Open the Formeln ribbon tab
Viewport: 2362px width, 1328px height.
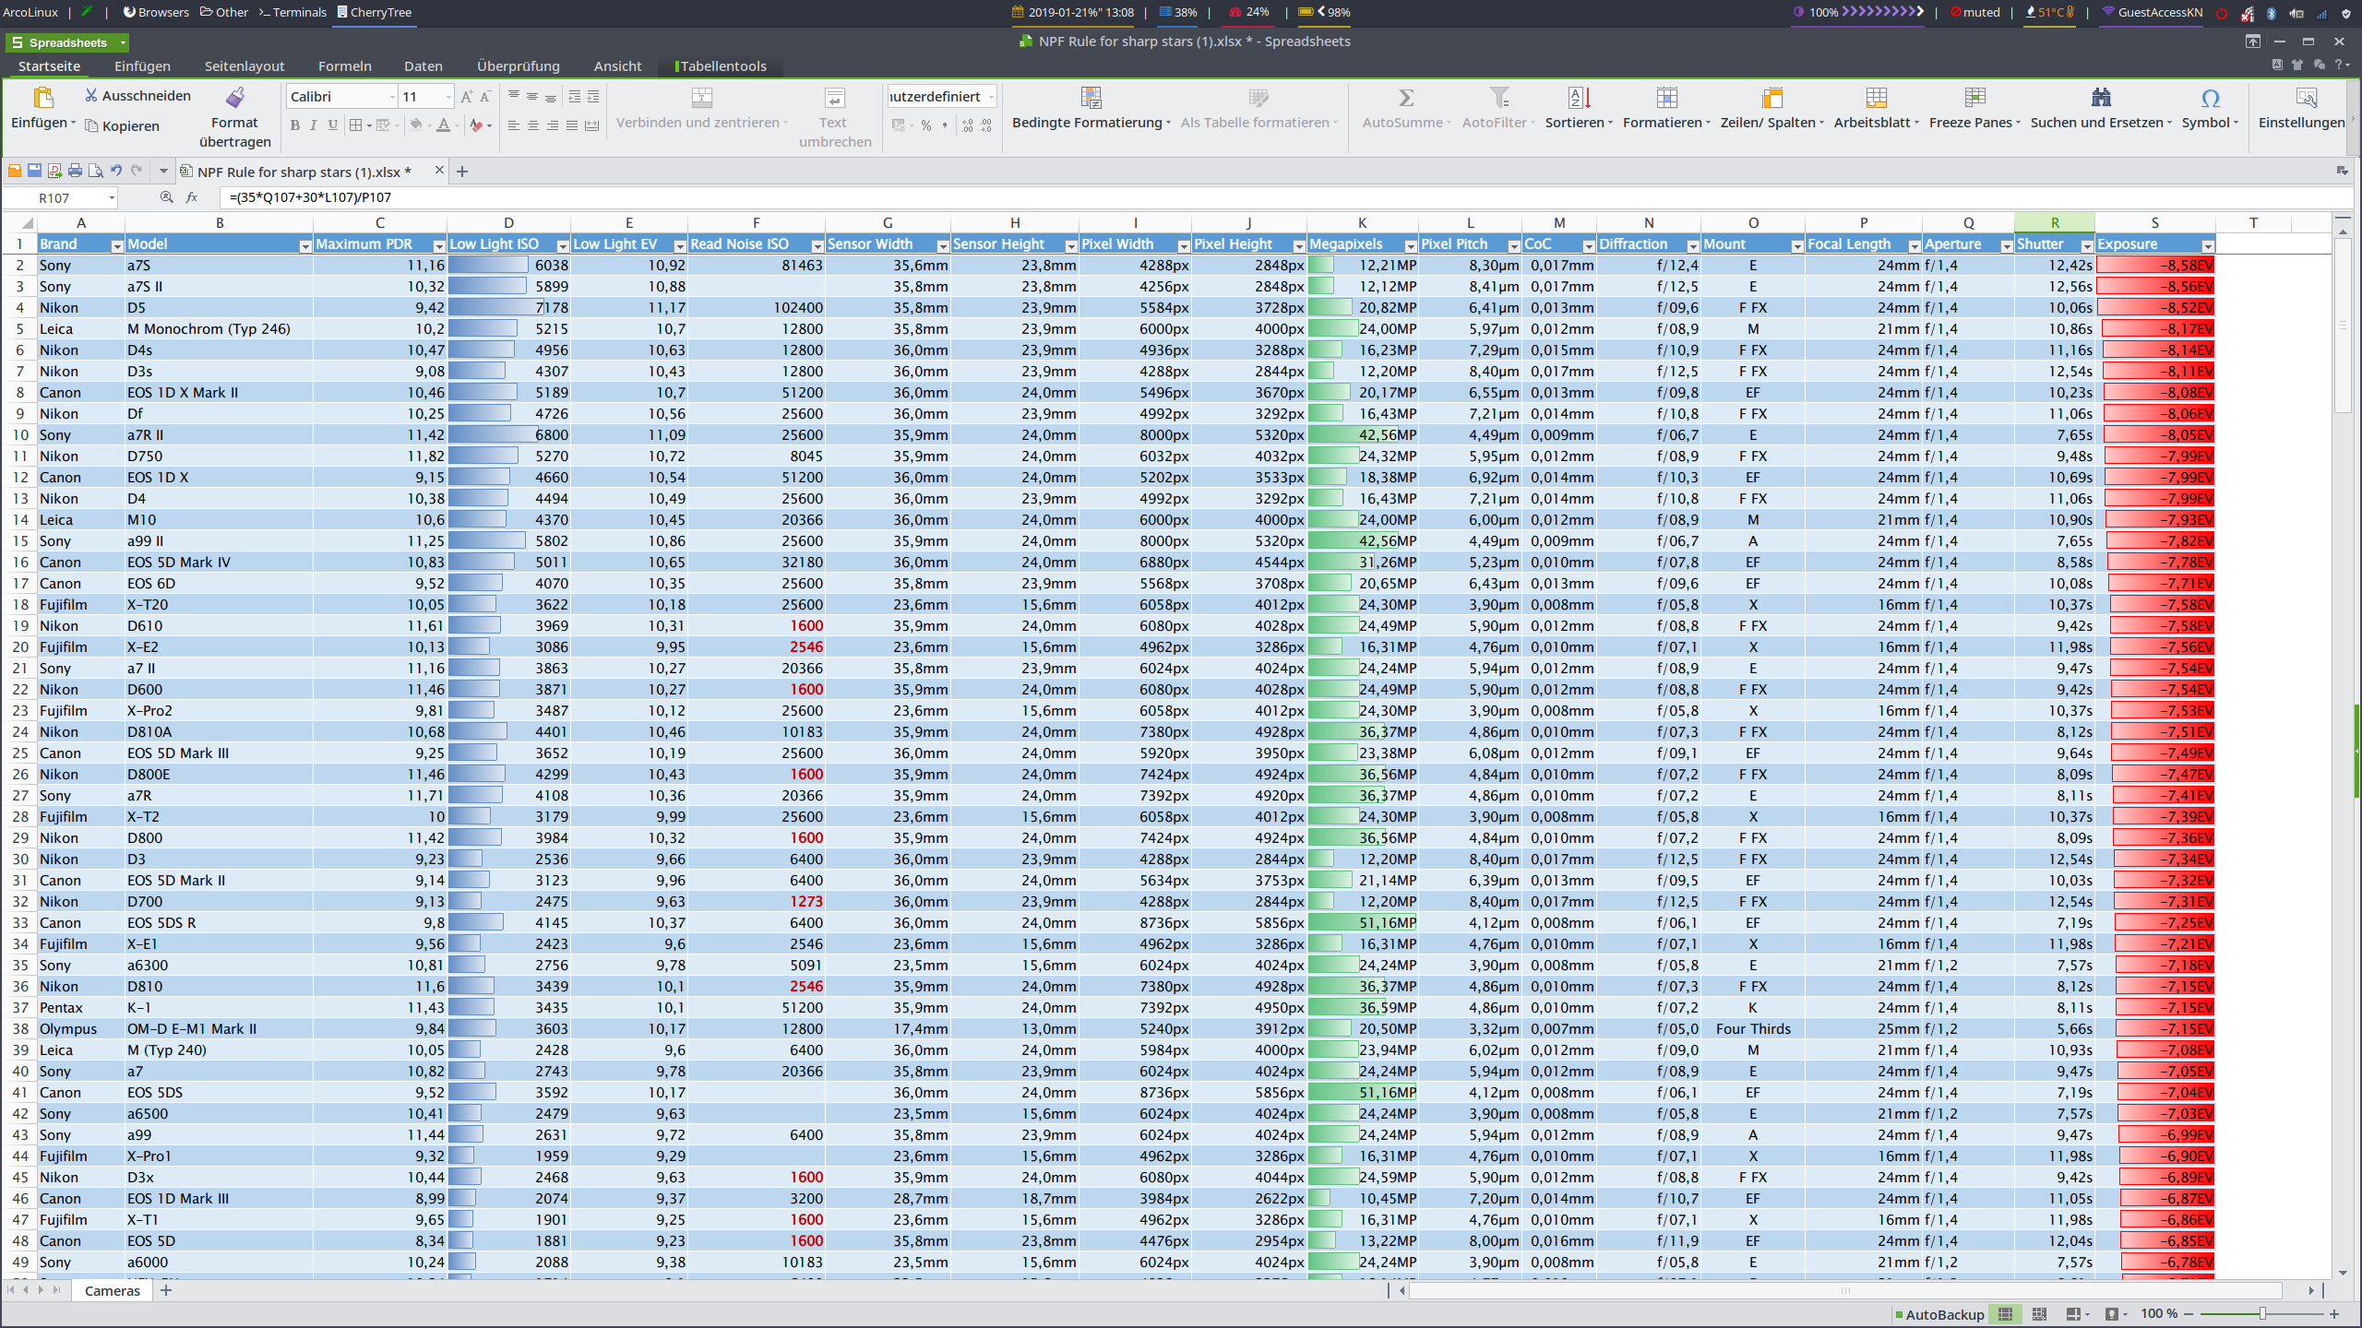(x=344, y=66)
